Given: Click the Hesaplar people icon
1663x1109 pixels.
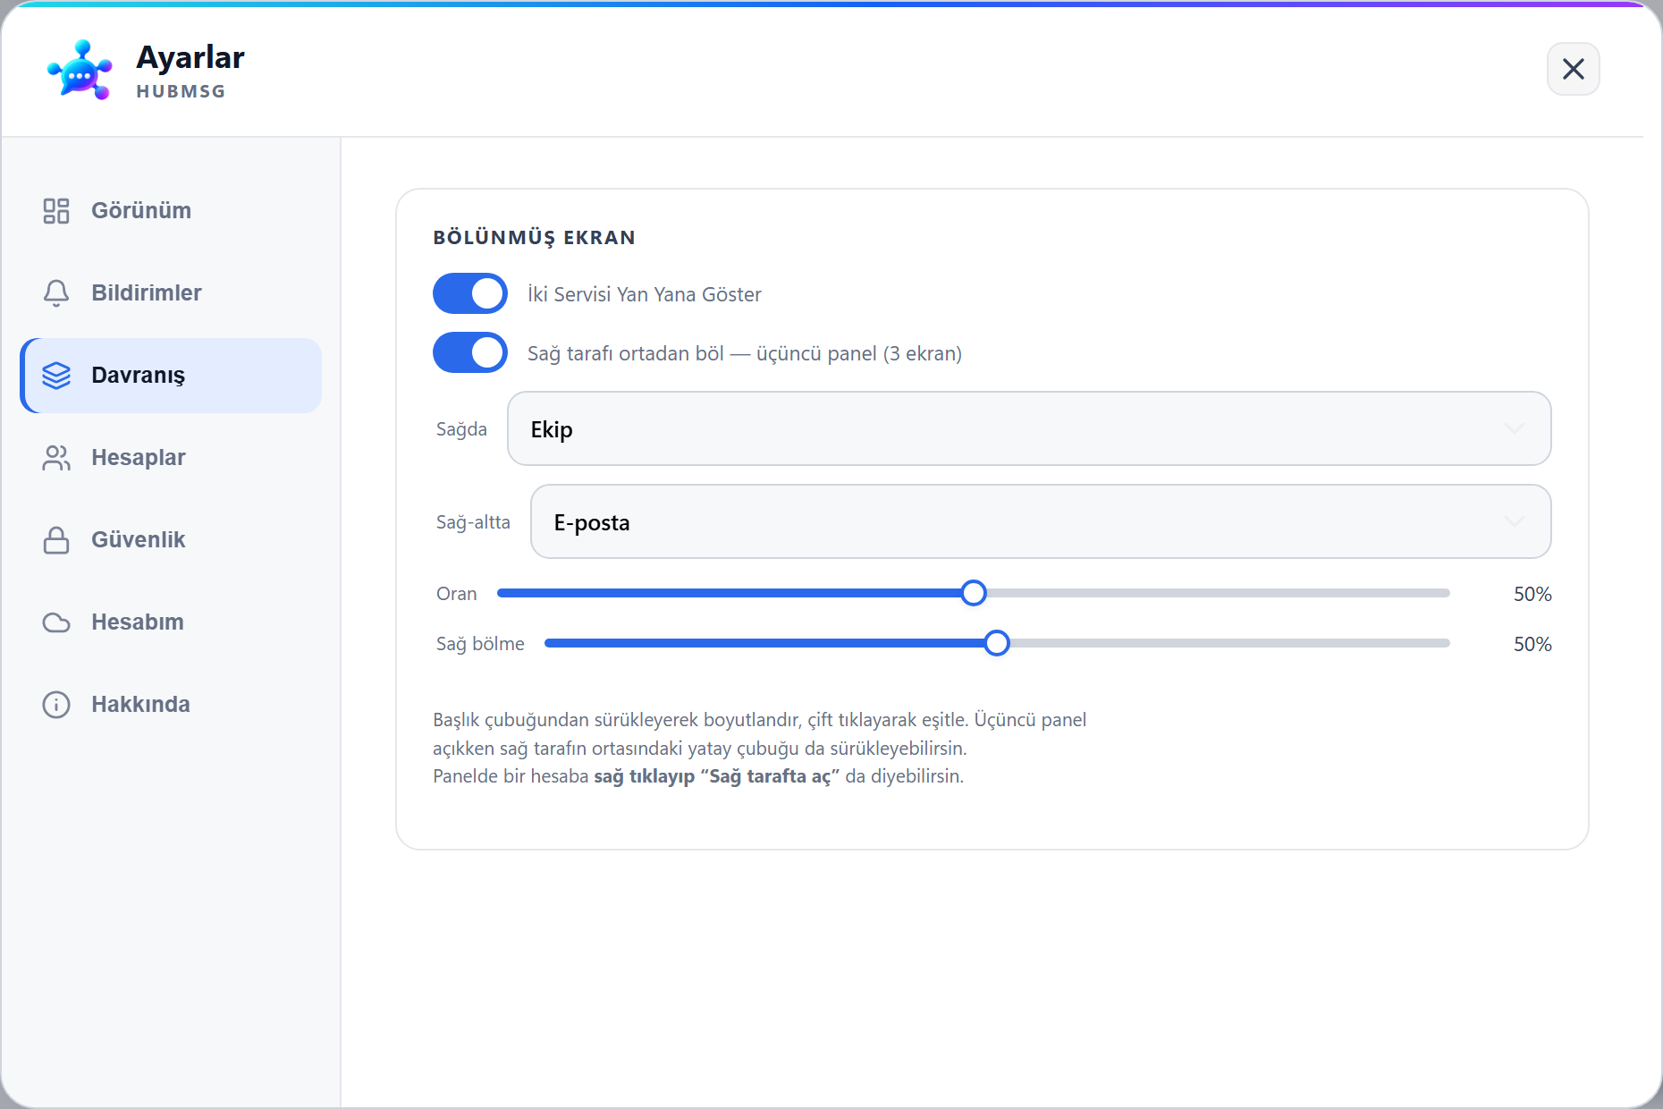Looking at the screenshot, I should (56, 458).
